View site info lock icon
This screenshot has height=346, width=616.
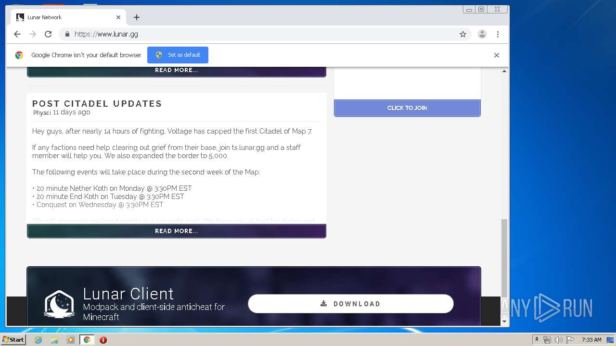[x=67, y=34]
